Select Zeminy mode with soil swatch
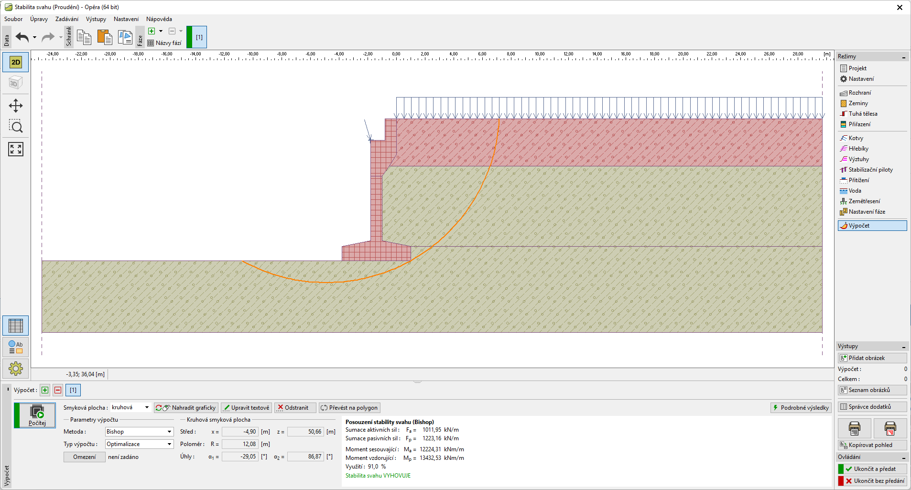911x490 pixels. tap(858, 103)
